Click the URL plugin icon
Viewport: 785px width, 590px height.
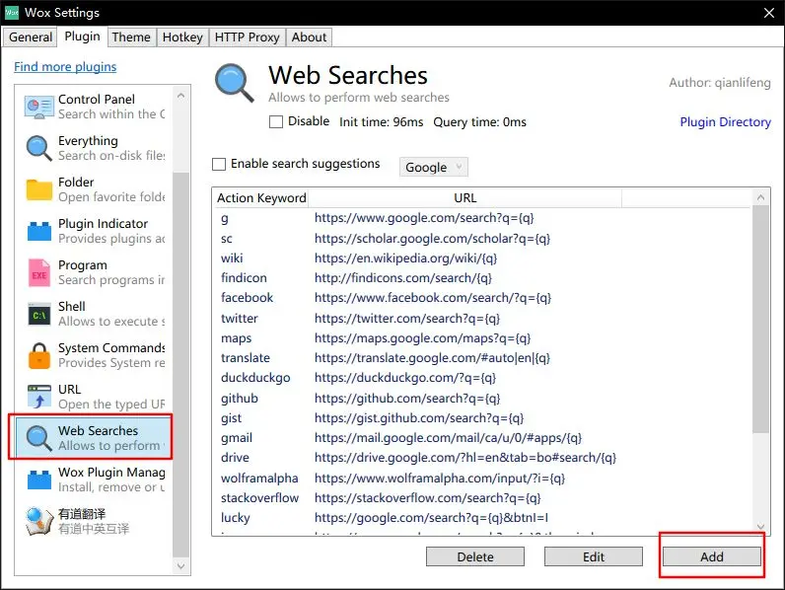[39, 397]
